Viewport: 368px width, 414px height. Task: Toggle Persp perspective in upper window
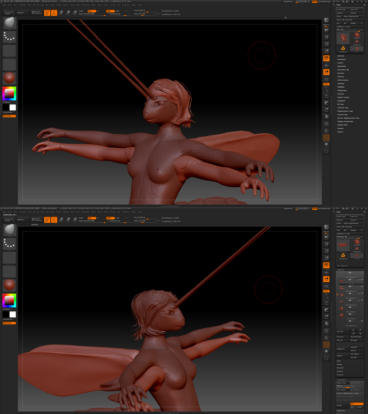326,58
